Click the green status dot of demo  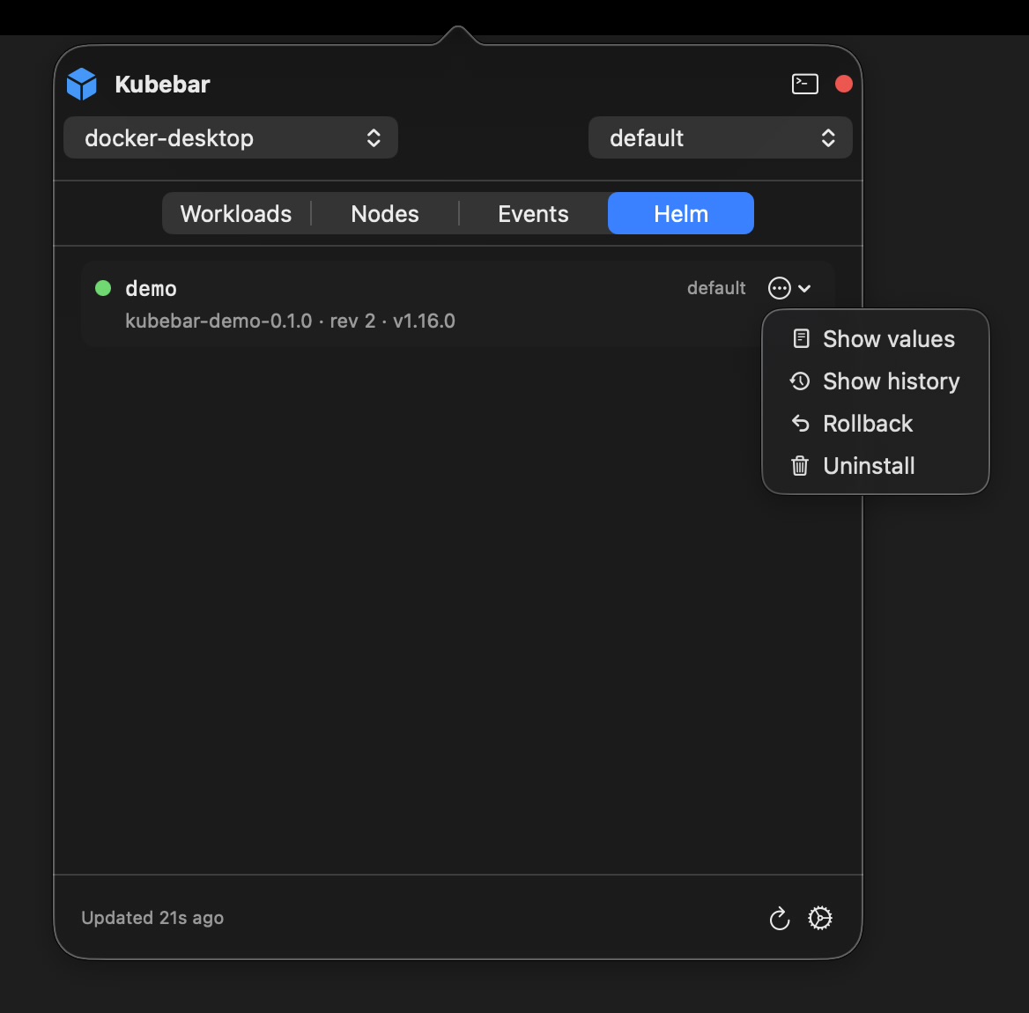point(103,288)
